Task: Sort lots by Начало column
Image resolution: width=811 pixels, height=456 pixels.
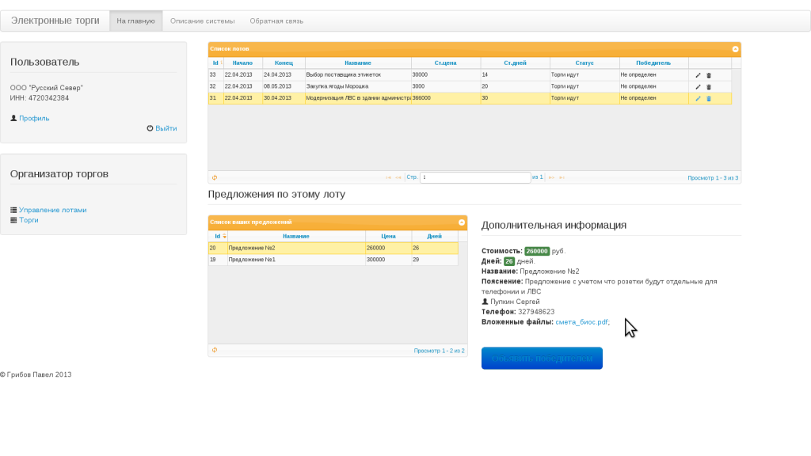Action: [x=242, y=63]
